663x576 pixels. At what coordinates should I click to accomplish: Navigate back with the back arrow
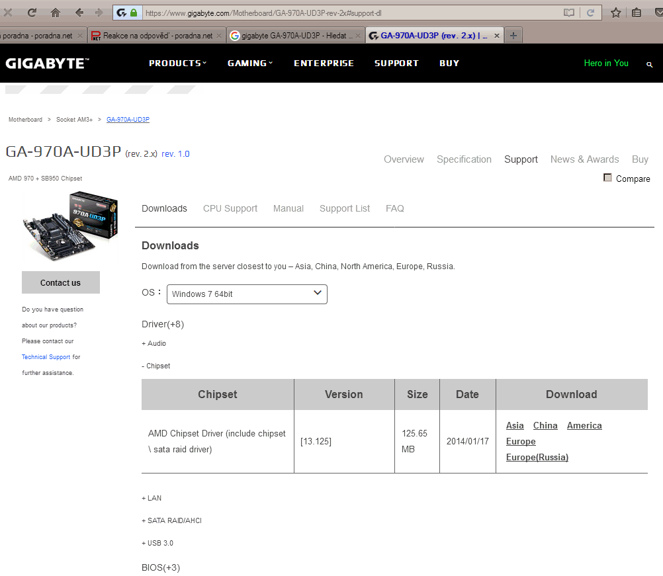pos(79,13)
